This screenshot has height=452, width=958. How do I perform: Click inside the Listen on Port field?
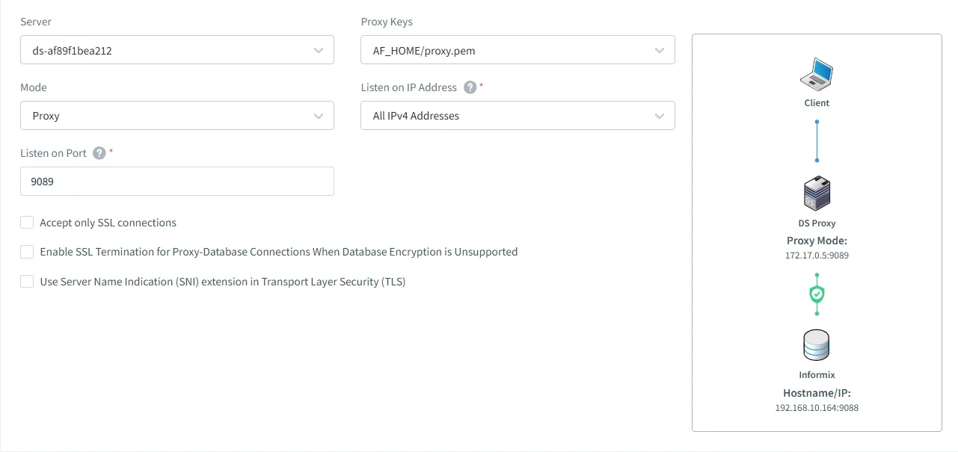[x=177, y=181]
